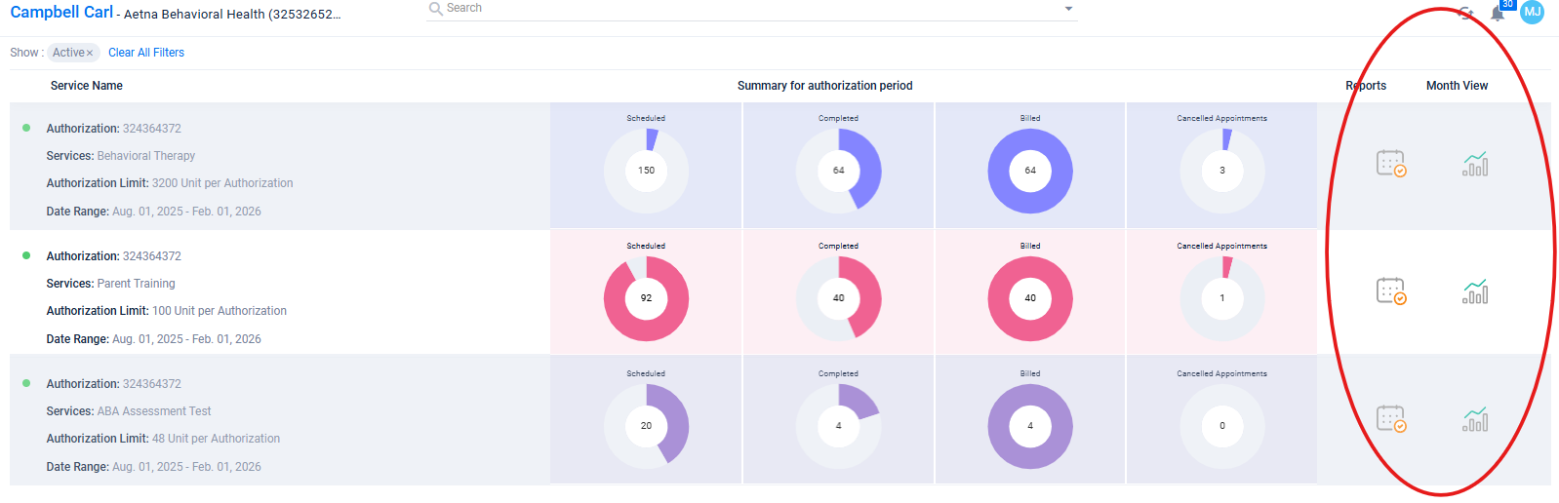Open Reports icon for Parent Training row

pos(1390,291)
